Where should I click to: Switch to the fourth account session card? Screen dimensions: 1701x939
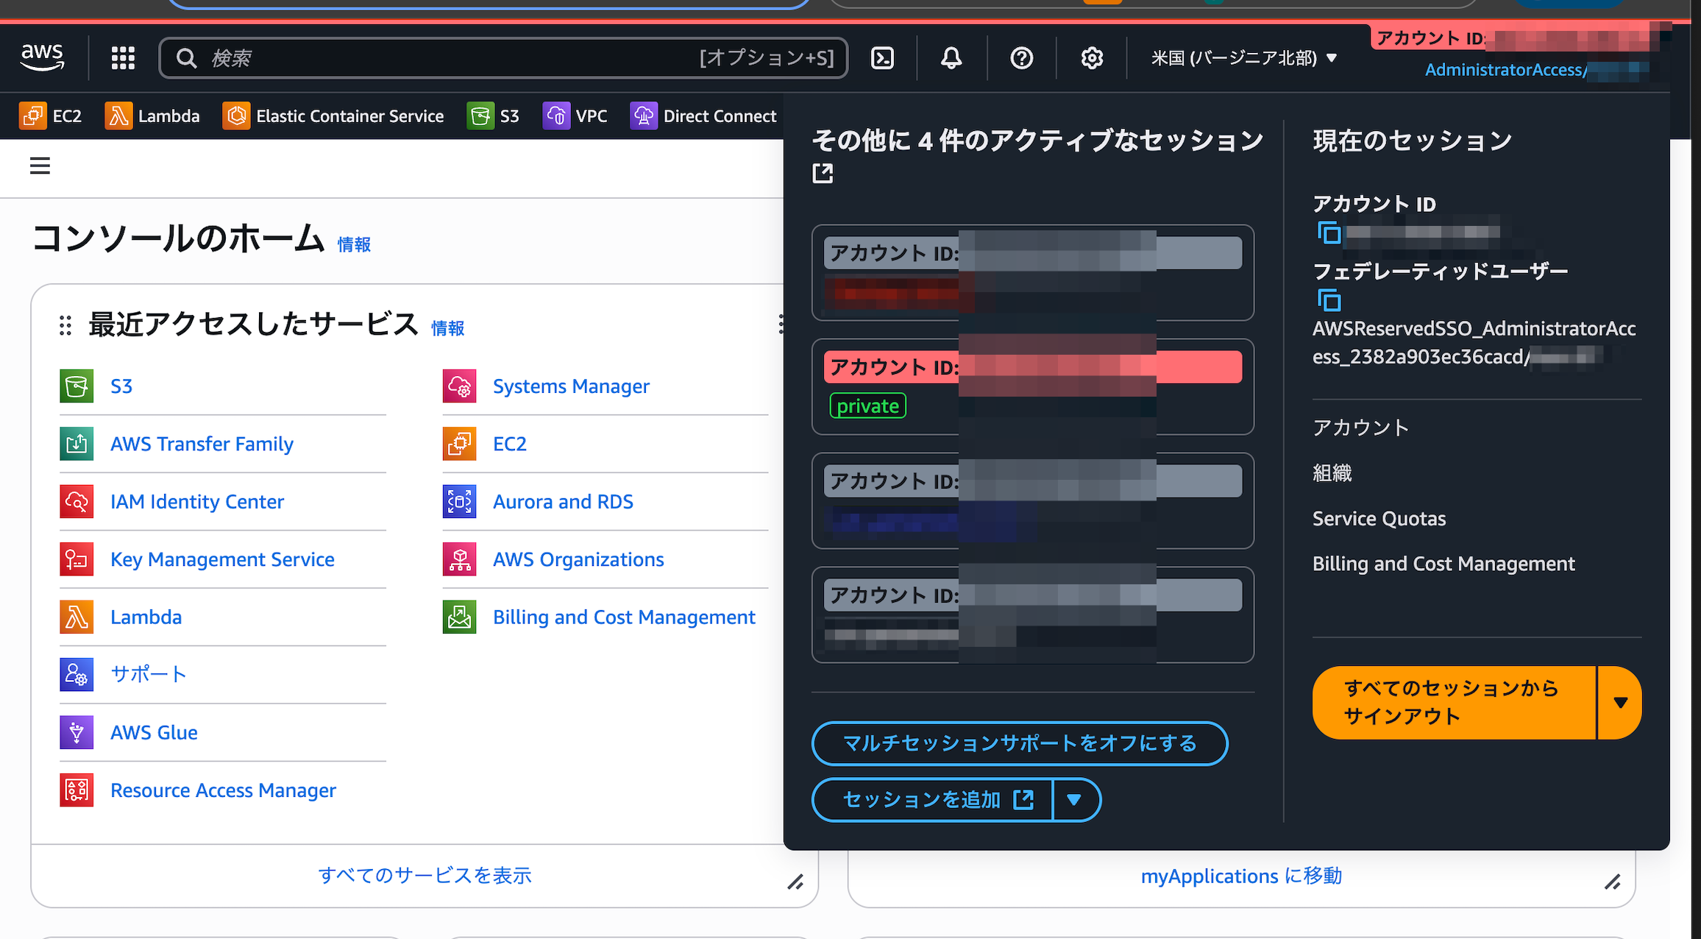1033,614
